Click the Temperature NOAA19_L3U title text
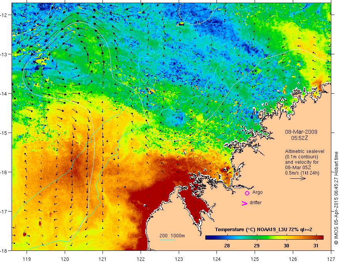The image size is (339, 262). 263,230
